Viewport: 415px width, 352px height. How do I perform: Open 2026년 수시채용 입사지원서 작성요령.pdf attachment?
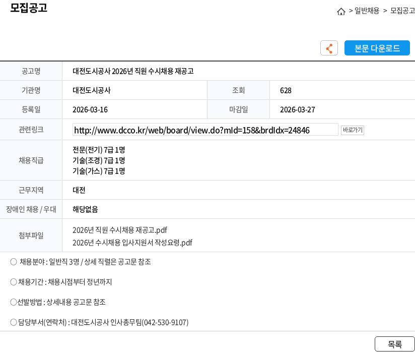pos(132,243)
